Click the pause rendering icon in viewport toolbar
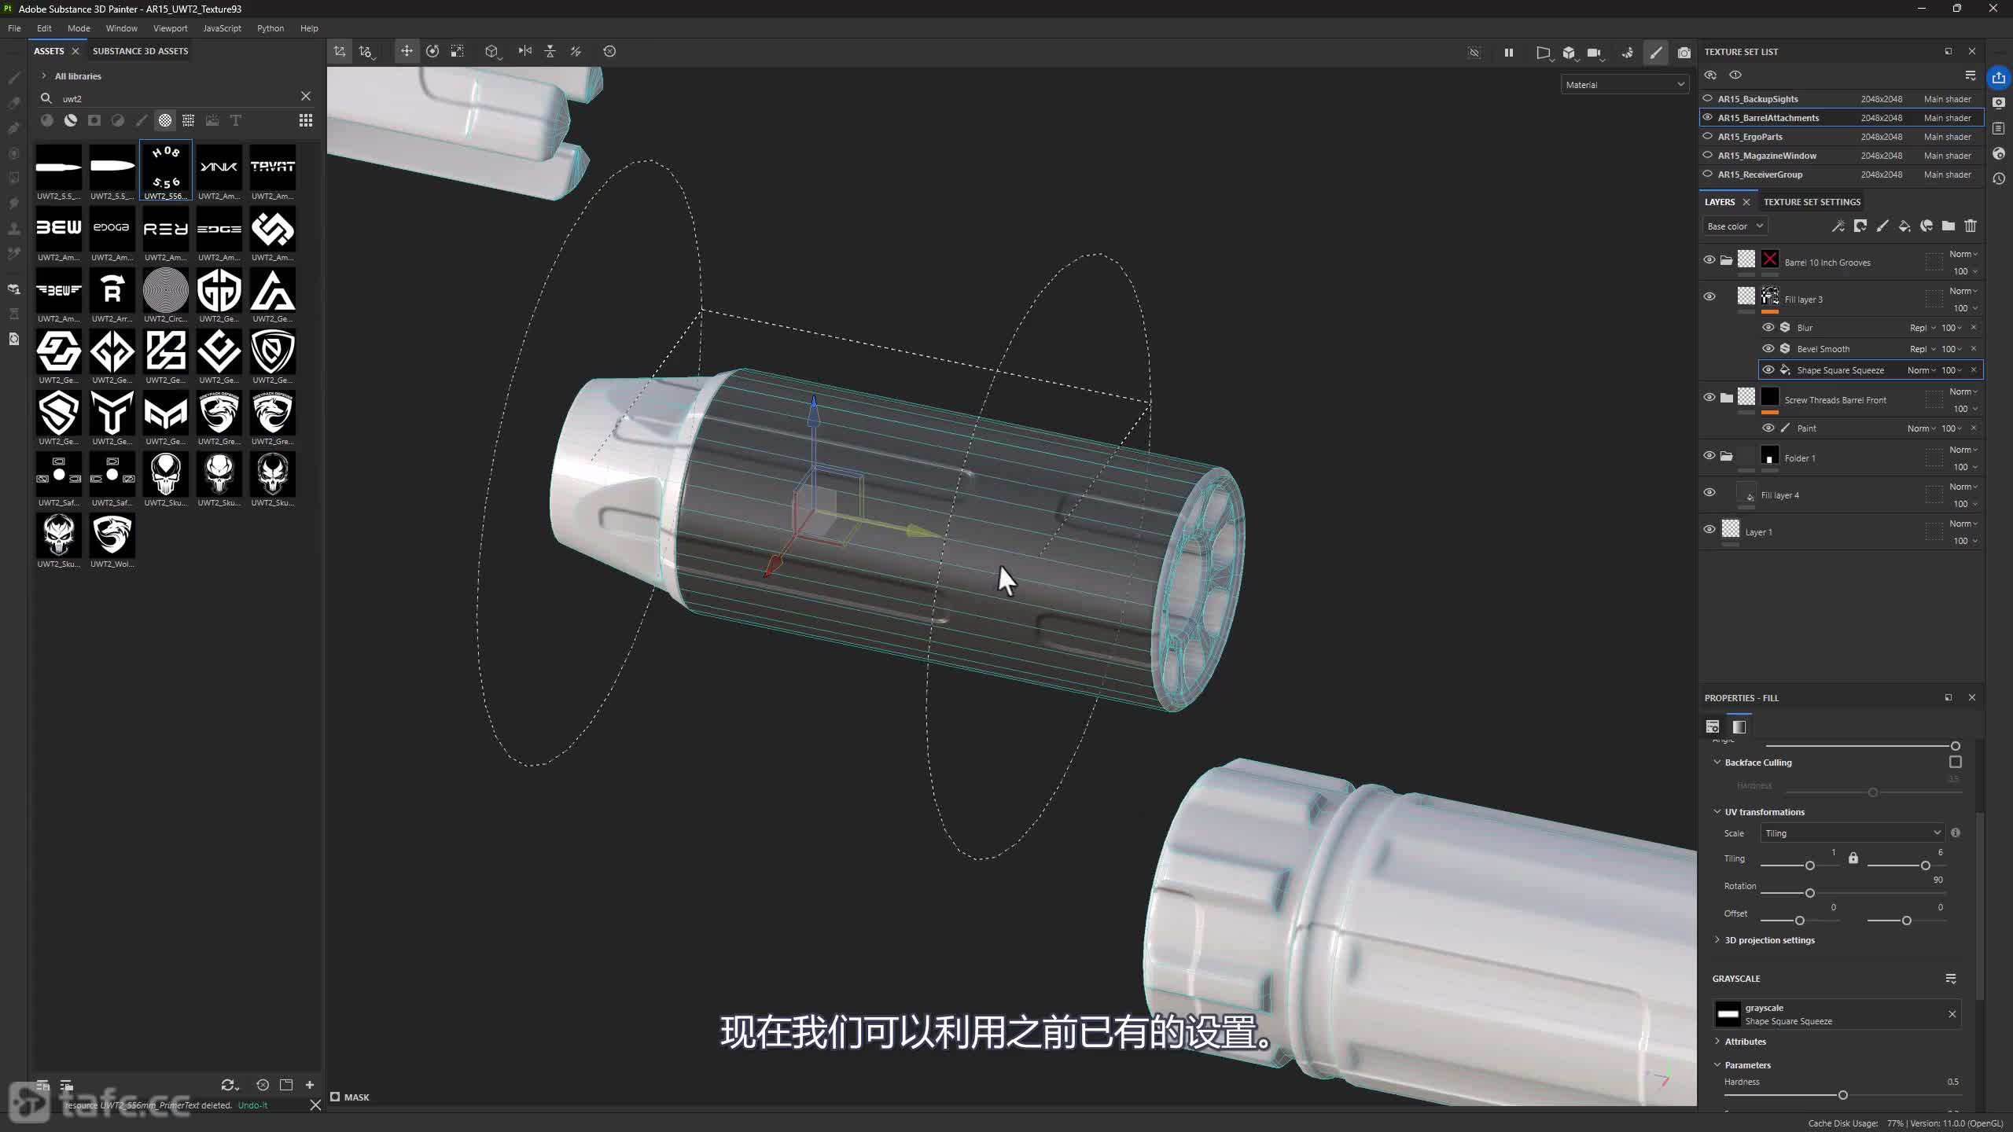The height and width of the screenshot is (1132, 2013). 1508,52
